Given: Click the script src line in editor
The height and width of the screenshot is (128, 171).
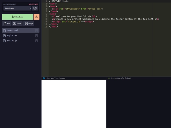Looking at the screenshot, I should pyautogui.click(x=73, y=21).
